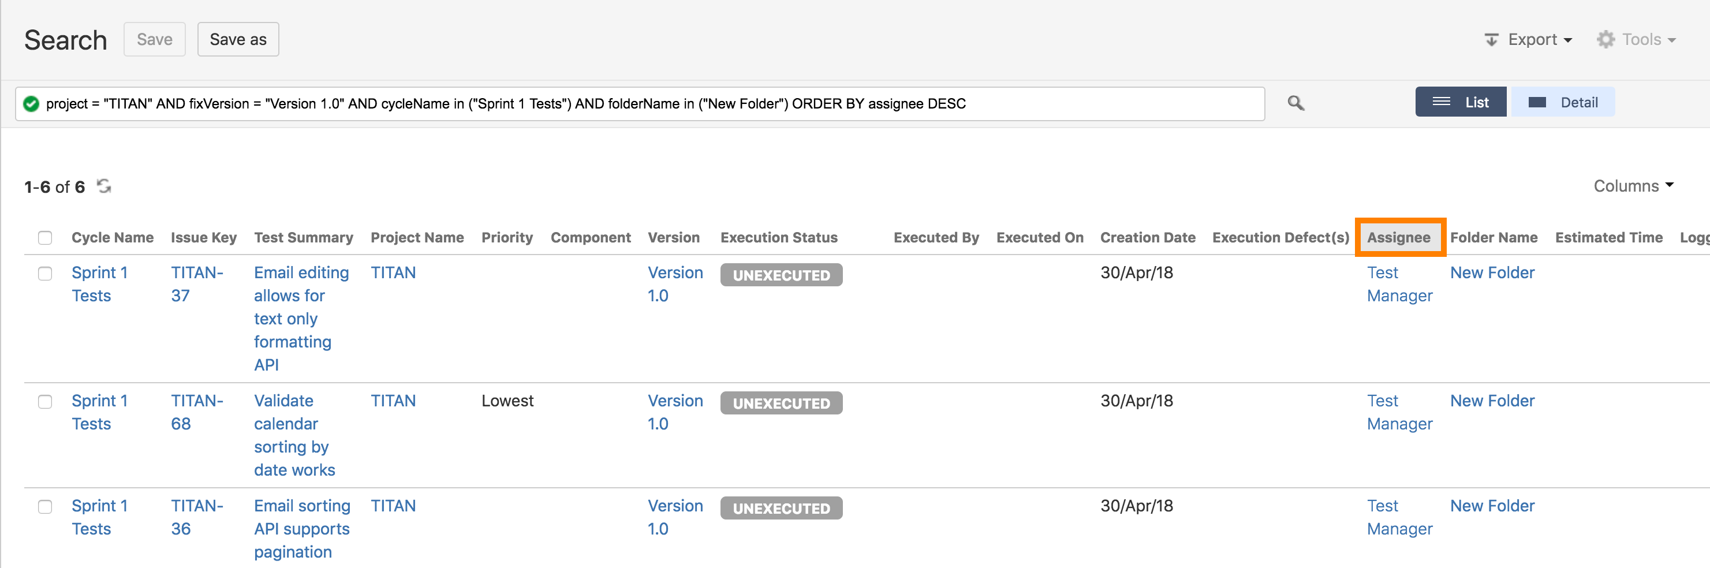Switch to the List view tab

pyautogui.click(x=1461, y=102)
